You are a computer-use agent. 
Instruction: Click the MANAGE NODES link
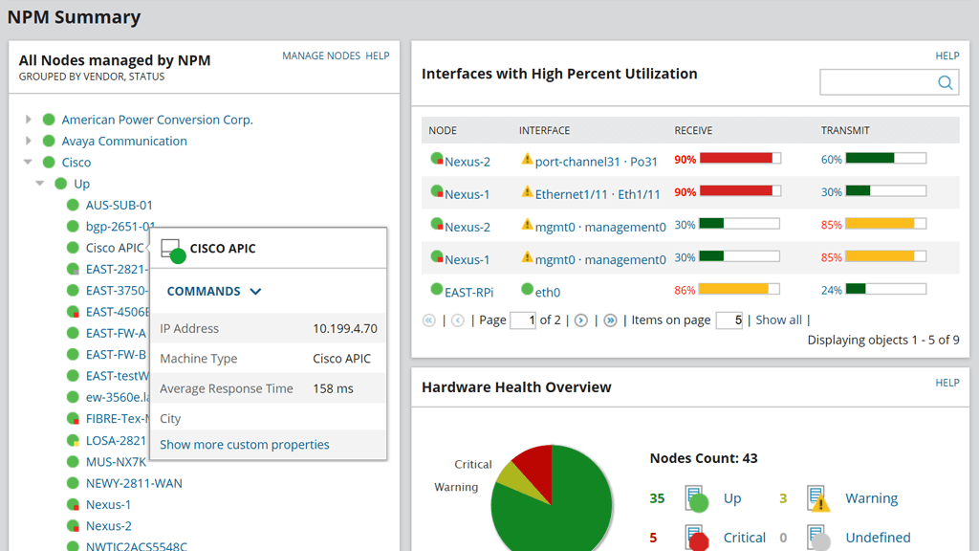pos(320,55)
